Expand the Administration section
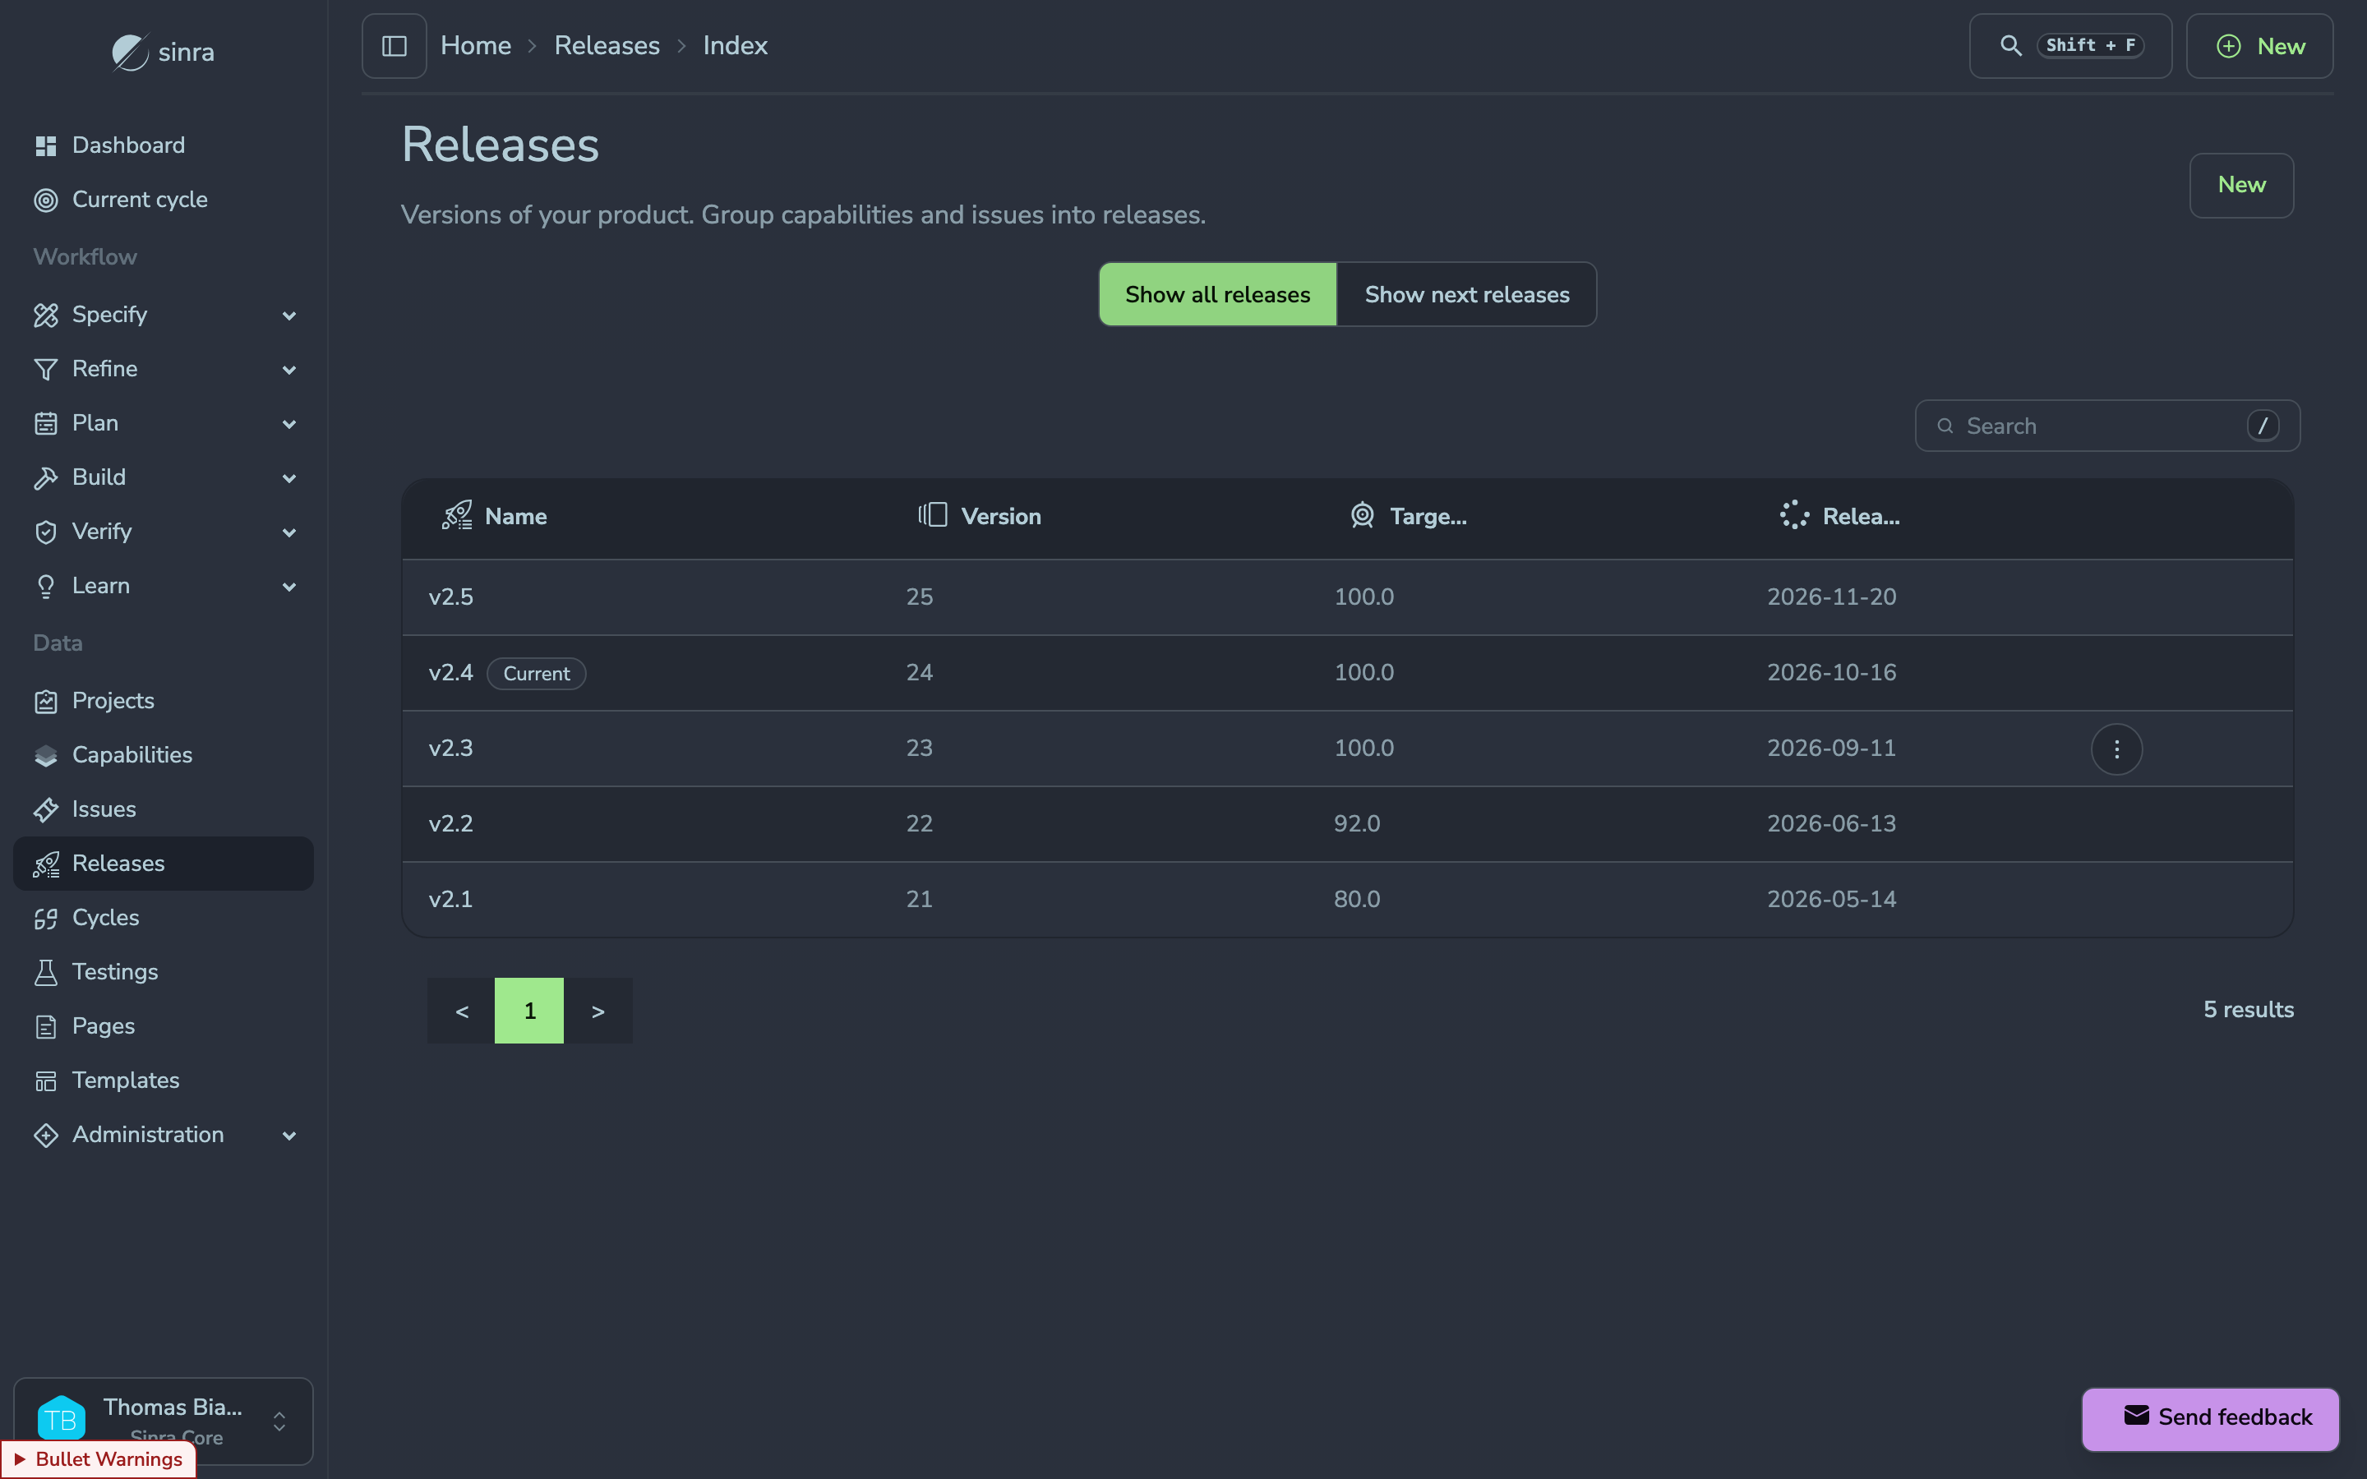 tap(164, 1135)
